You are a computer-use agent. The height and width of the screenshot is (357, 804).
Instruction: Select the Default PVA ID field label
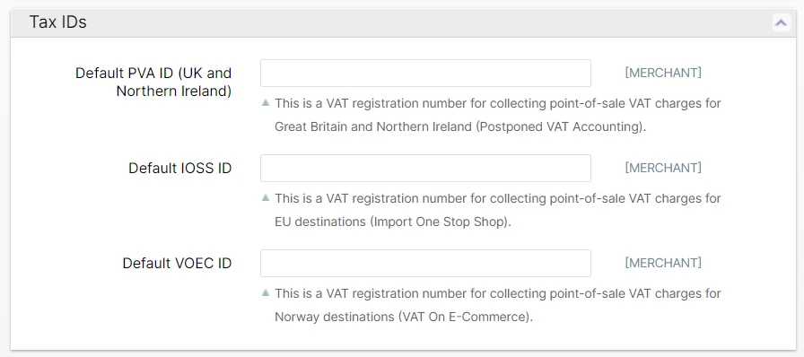tap(153, 82)
